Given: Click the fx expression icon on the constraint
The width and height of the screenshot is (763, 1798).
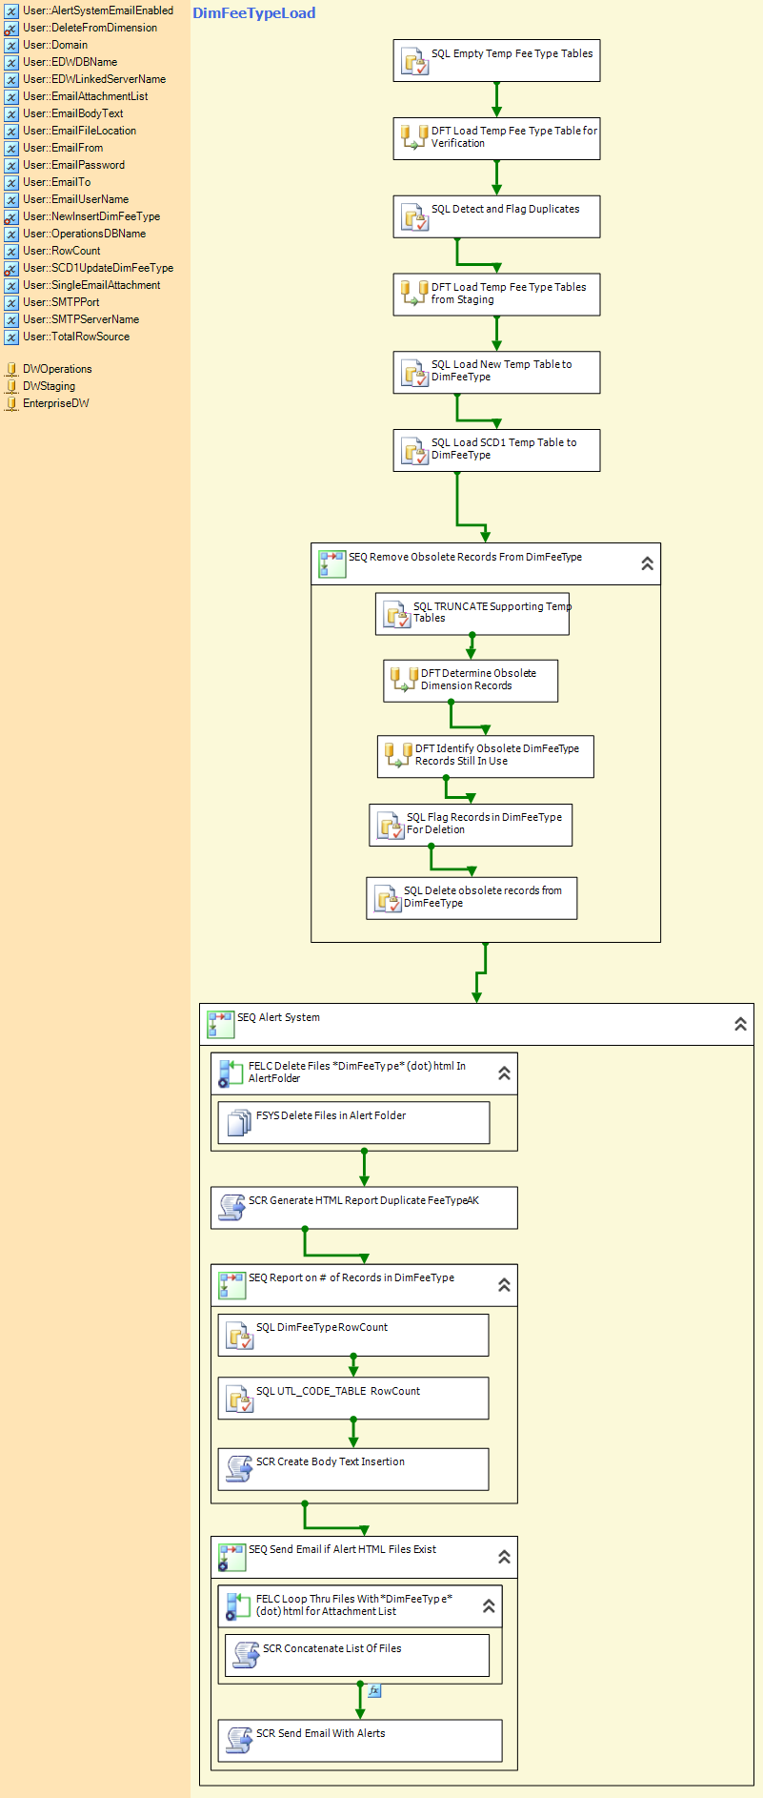Looking at the screenshot, I should tap(374, 1690).
